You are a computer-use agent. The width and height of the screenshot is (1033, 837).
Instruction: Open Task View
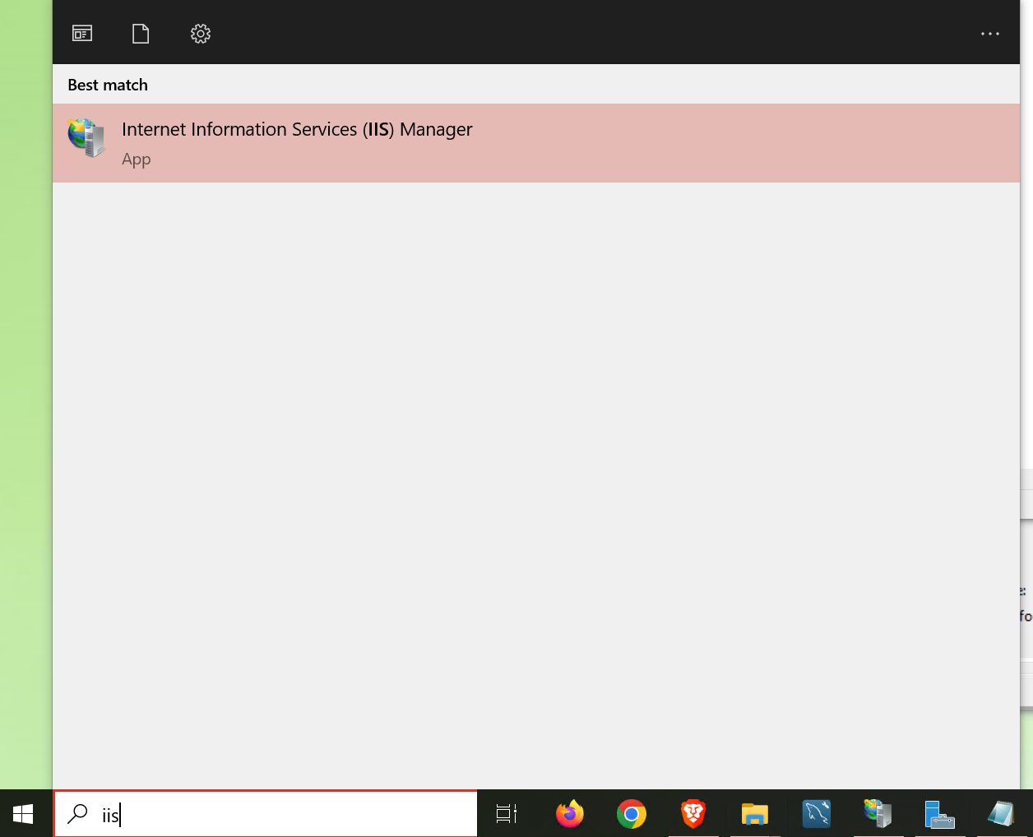pos(507,813)
